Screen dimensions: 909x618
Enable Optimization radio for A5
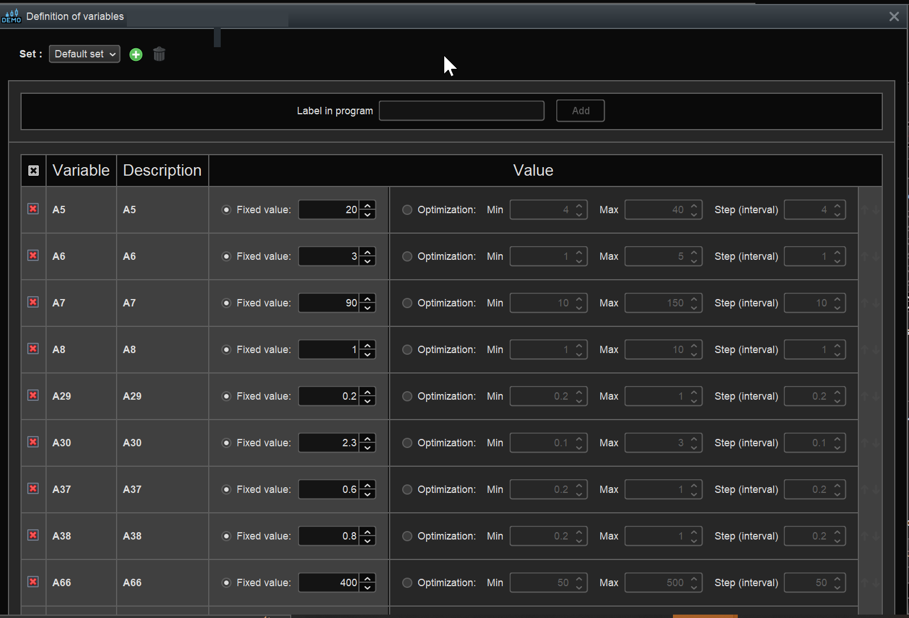(407, 210)
